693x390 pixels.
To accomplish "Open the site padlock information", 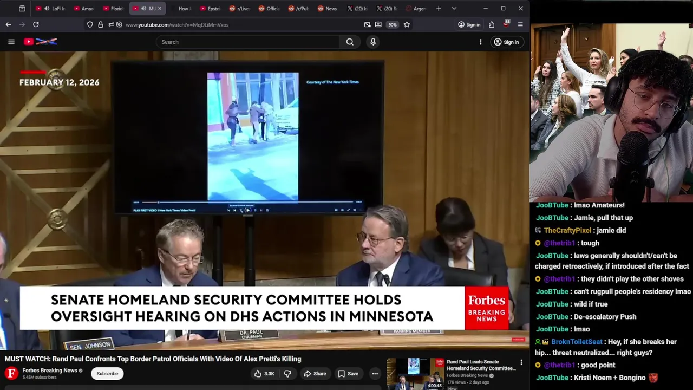I will (x=101, y=24).
